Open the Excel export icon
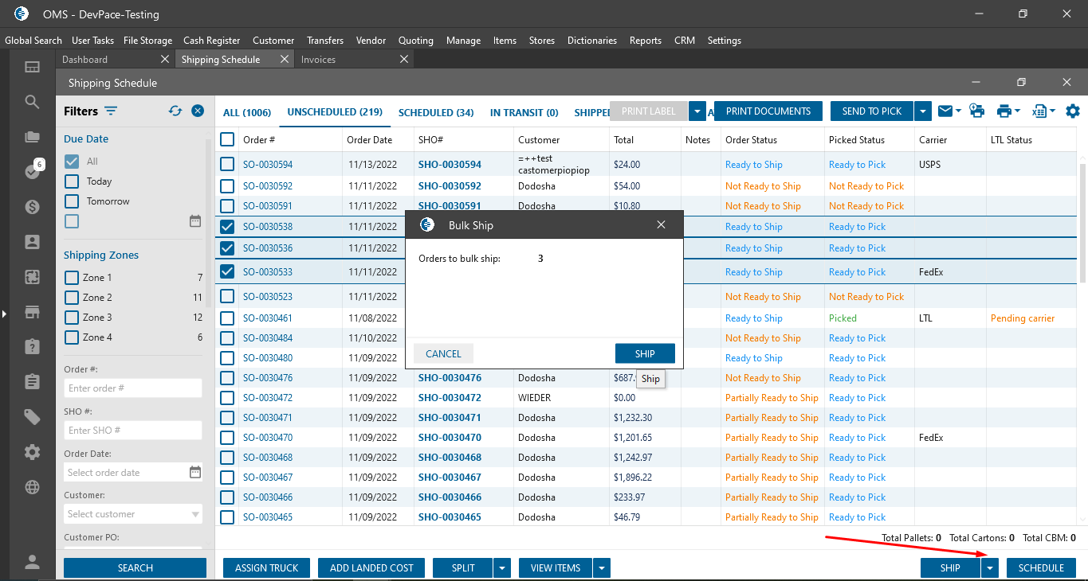Screen dimensions: 1088x581 pyautogui.click(x=1039, y=111)
